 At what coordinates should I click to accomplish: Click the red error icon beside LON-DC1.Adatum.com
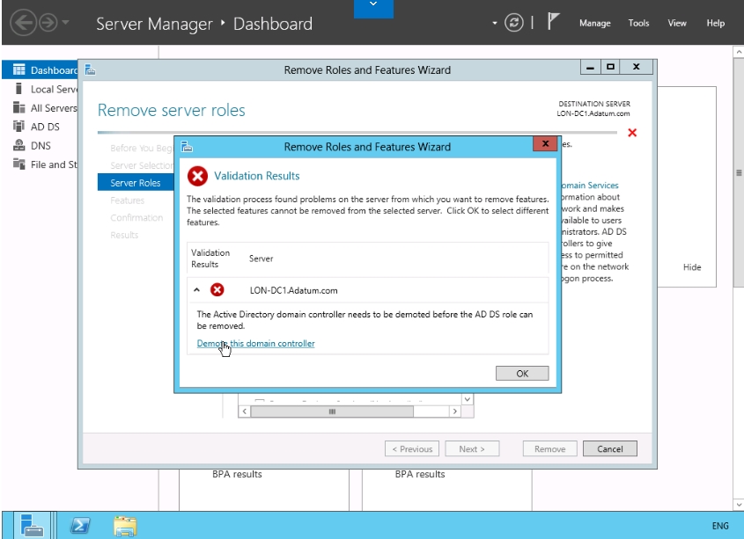(217, 289)
